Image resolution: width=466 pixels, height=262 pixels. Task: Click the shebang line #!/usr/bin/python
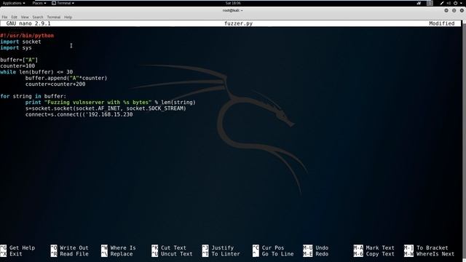[27, 36]
